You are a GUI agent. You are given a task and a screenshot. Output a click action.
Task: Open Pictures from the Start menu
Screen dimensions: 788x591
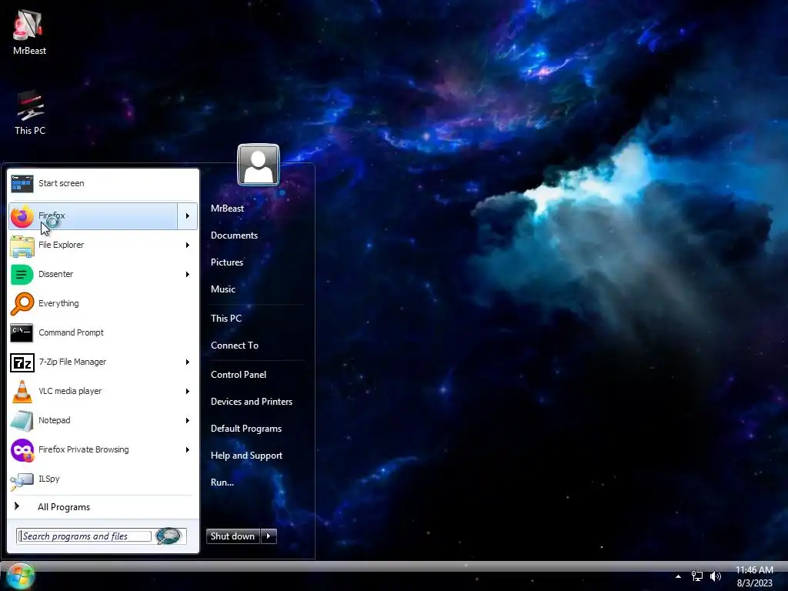[x=227, y=262]
